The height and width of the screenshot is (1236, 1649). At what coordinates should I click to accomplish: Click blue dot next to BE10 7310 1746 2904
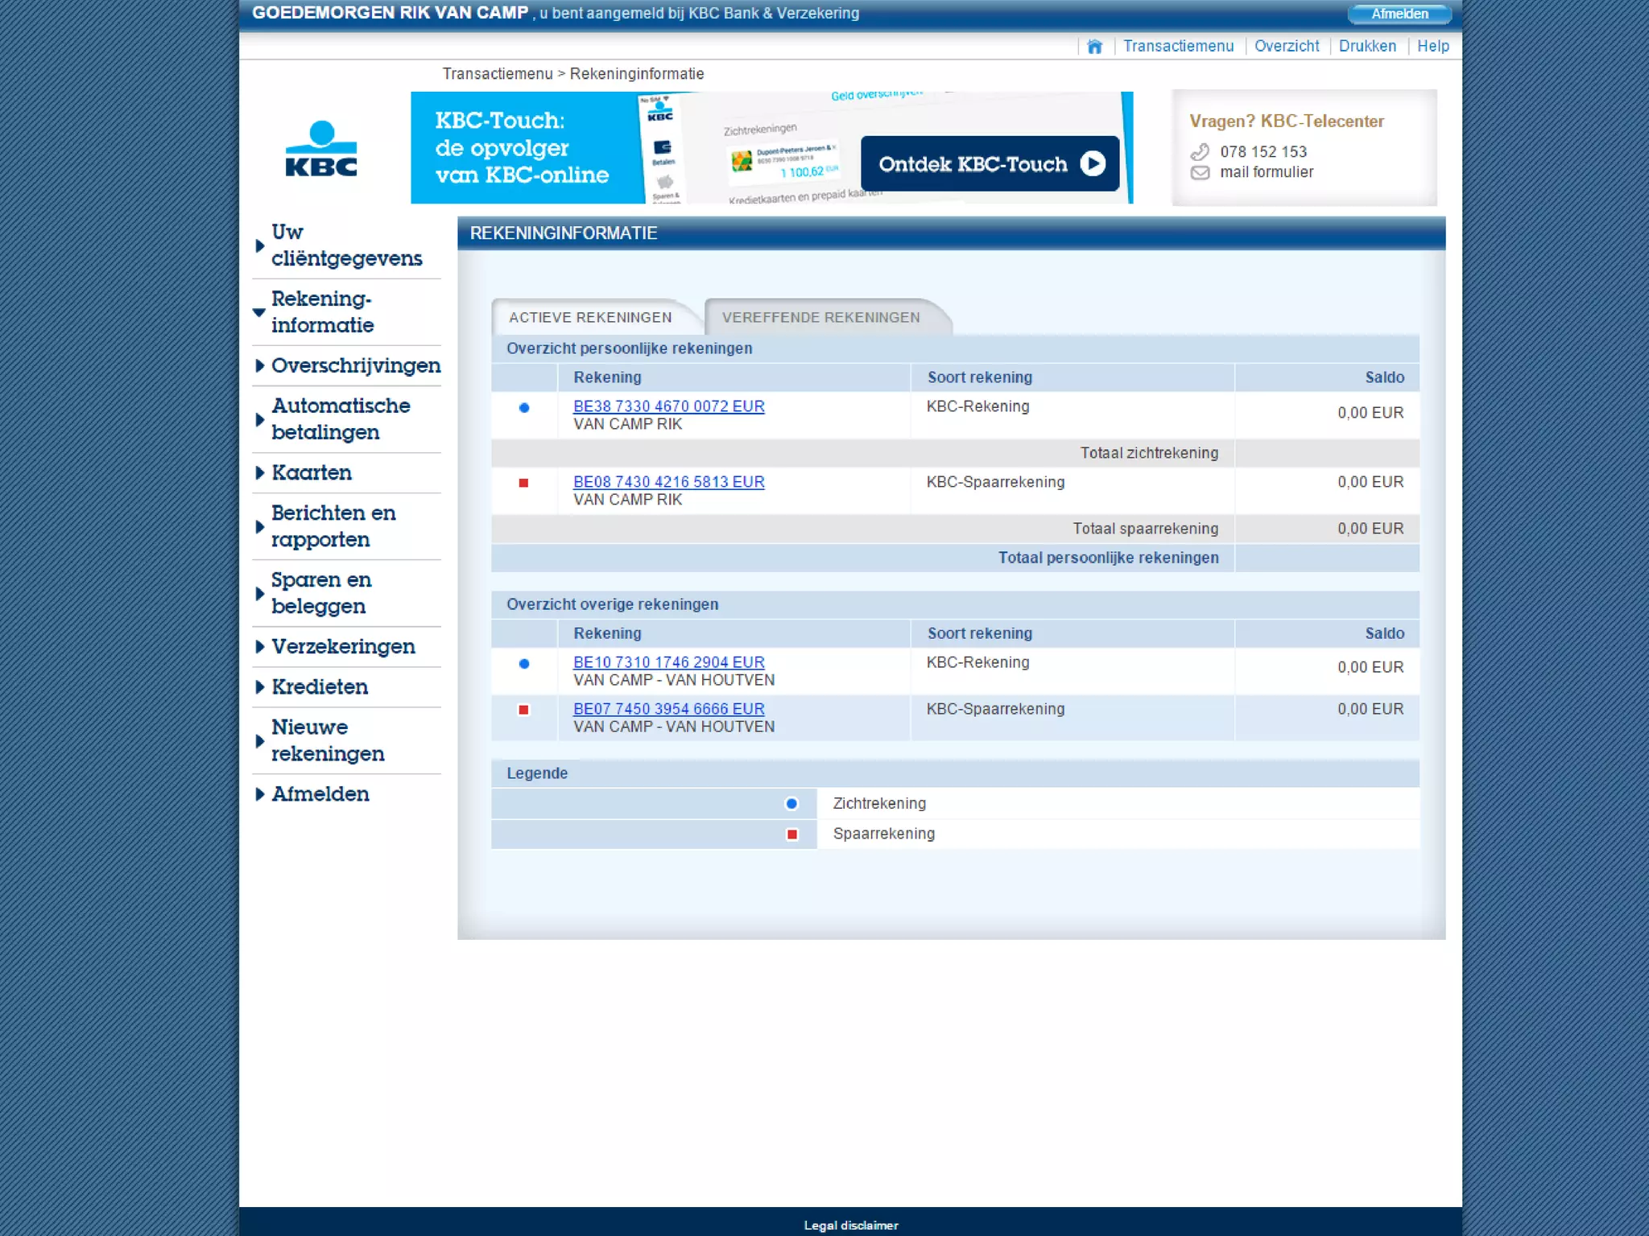[524, 664]
